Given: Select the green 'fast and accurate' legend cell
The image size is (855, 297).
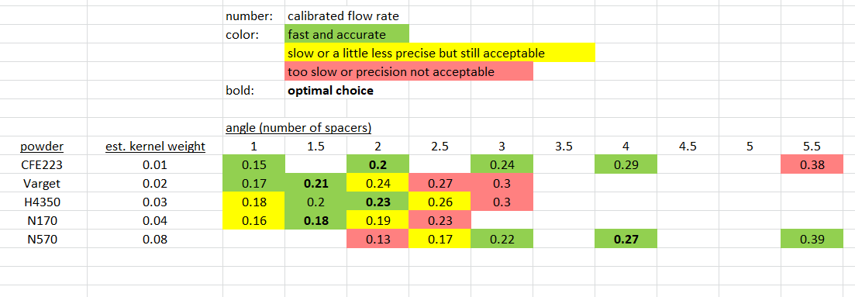Looking at the screenshot, I should point(346,35).
